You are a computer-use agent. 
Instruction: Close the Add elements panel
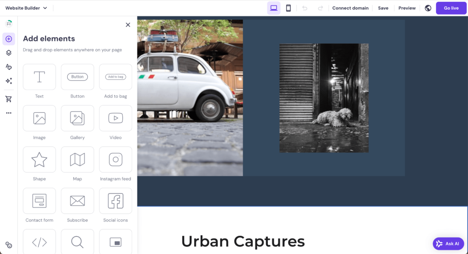pos(128,25)
